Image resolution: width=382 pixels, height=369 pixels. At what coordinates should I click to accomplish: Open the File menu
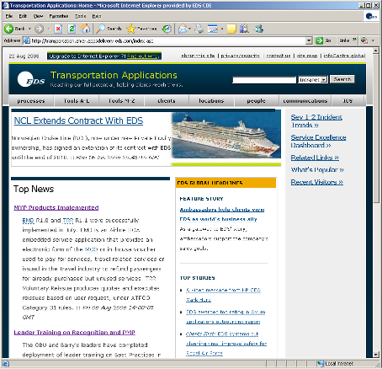point(9,16)
